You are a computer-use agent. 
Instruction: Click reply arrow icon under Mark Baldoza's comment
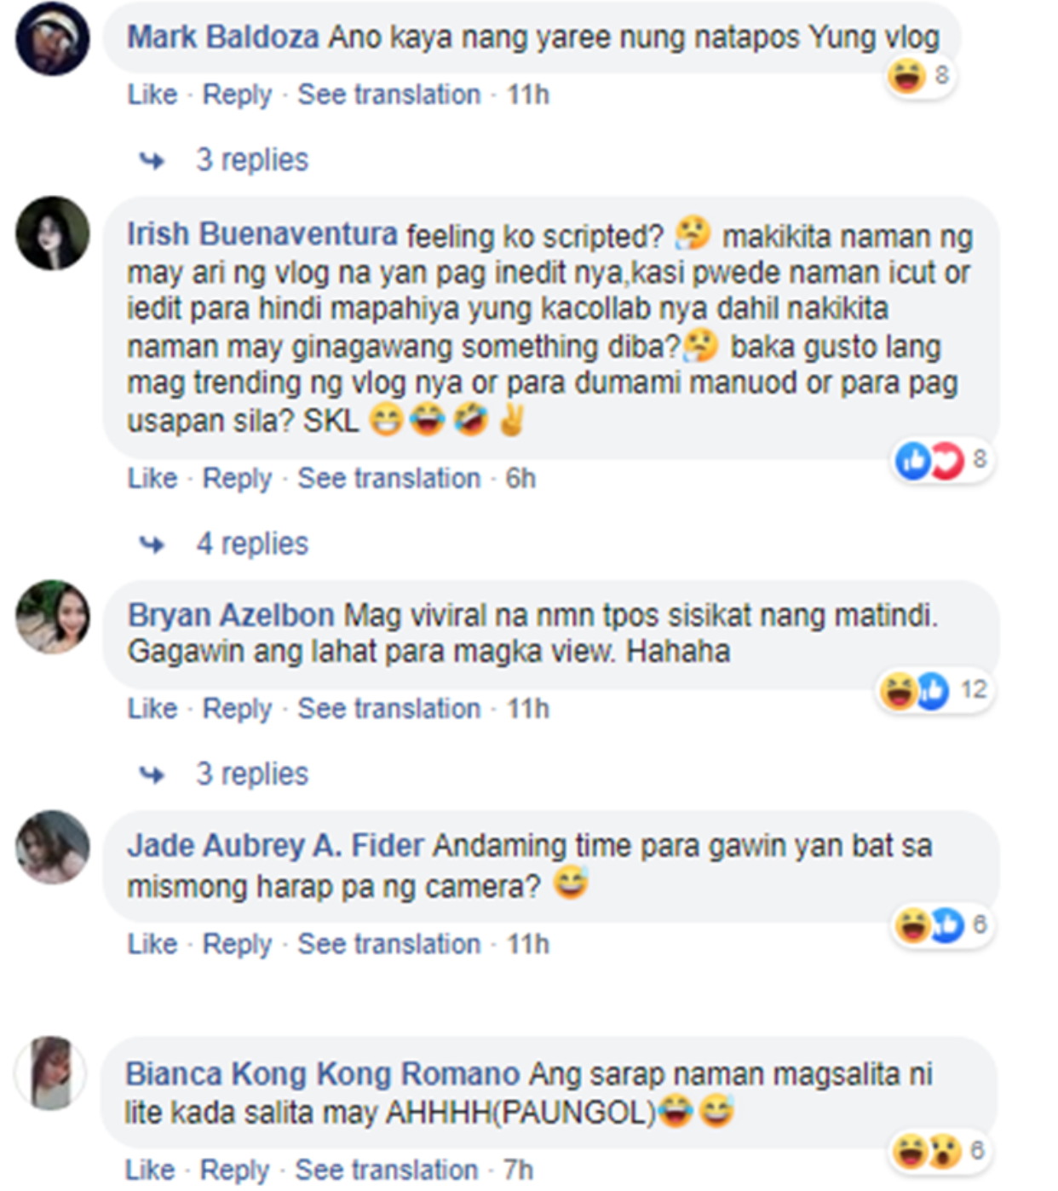(x=152, y=160)
